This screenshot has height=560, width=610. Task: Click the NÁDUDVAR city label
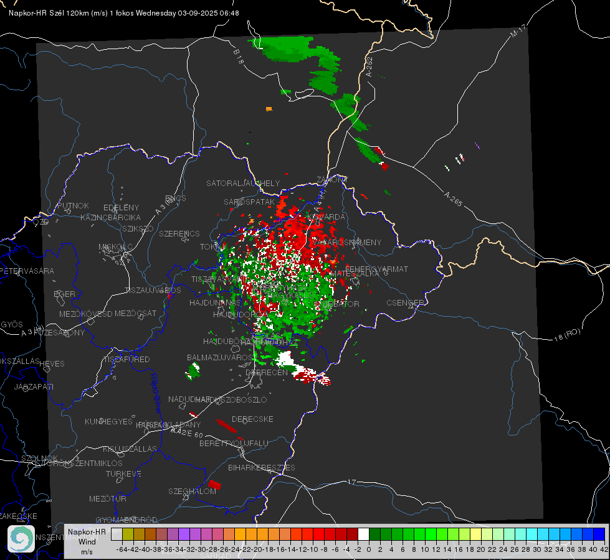pos(189,399)
